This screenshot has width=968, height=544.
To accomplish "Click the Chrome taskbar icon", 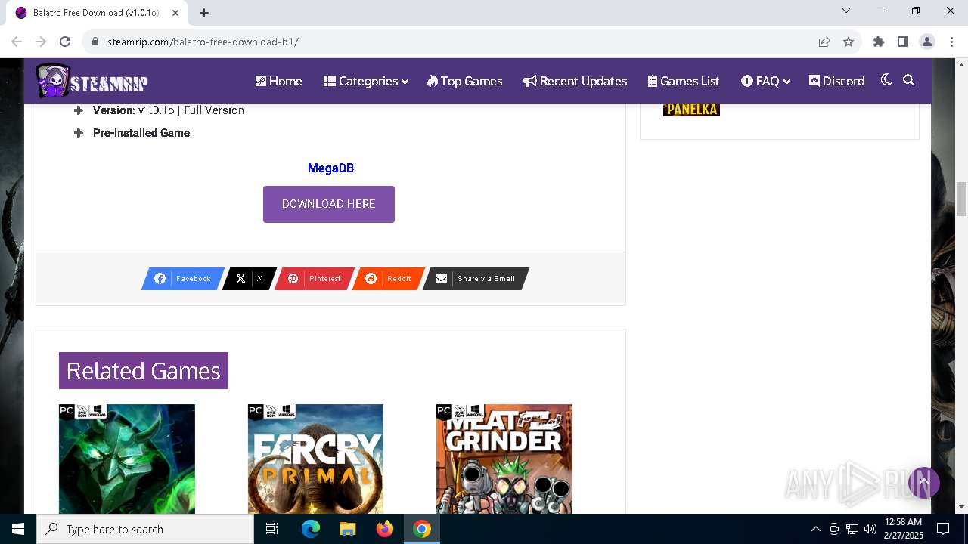I will (x=422, y=529).
